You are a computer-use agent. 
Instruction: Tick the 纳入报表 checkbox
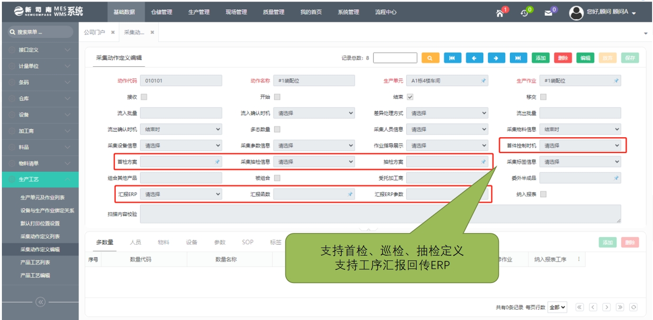(543, 194)
